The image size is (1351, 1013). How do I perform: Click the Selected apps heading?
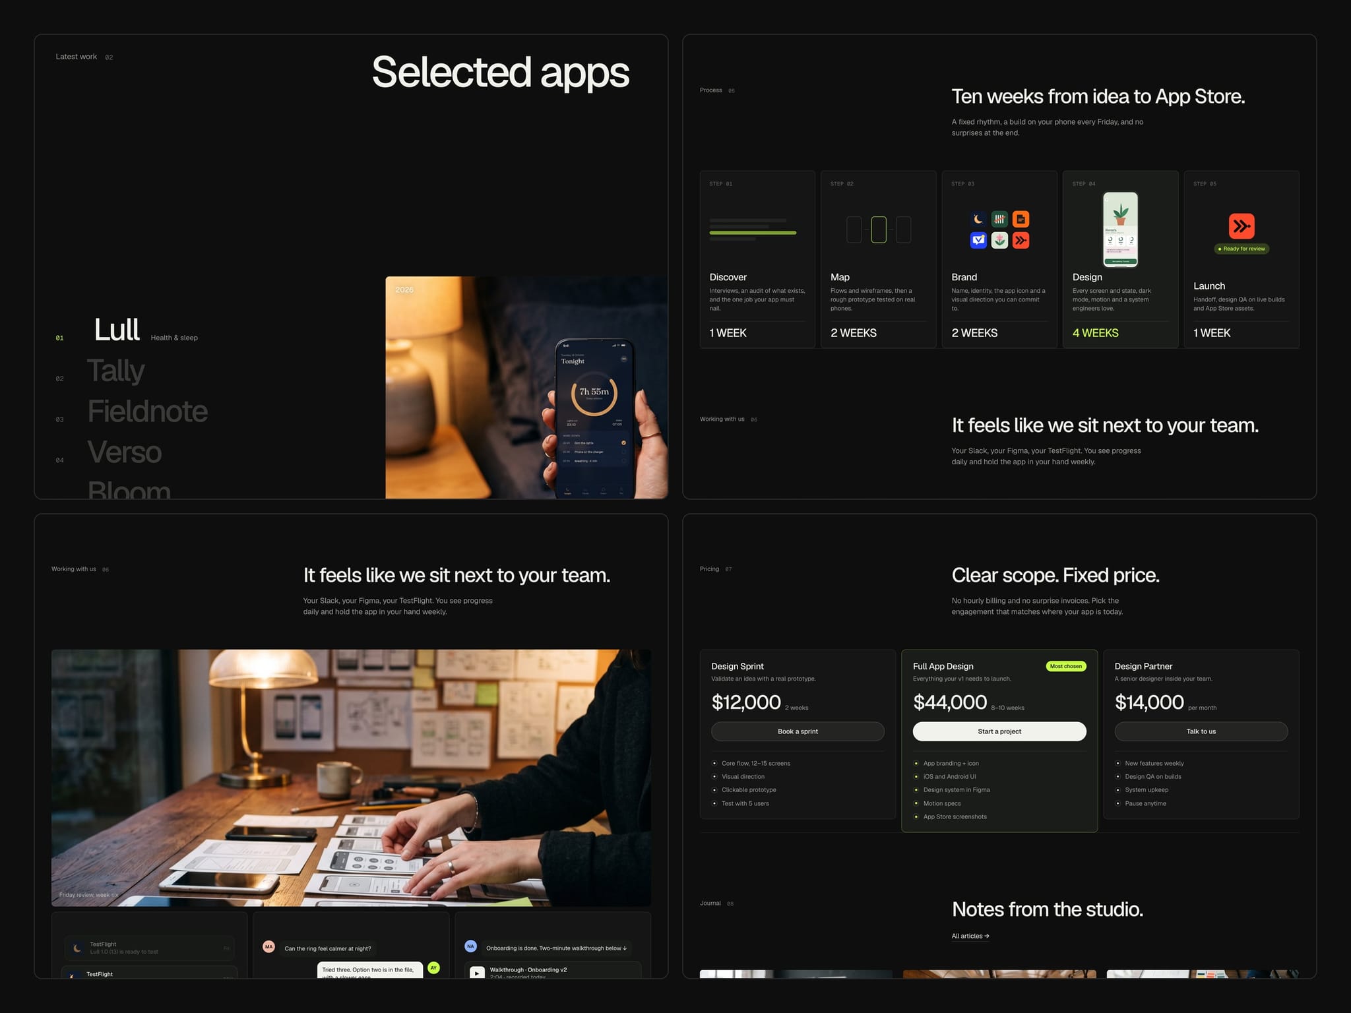coord(501,72)
